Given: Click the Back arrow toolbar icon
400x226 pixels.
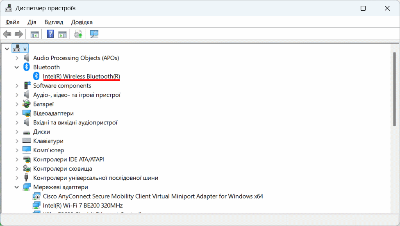Looking at the screenshot, I should pyautogui.click(x=7, y=34).
